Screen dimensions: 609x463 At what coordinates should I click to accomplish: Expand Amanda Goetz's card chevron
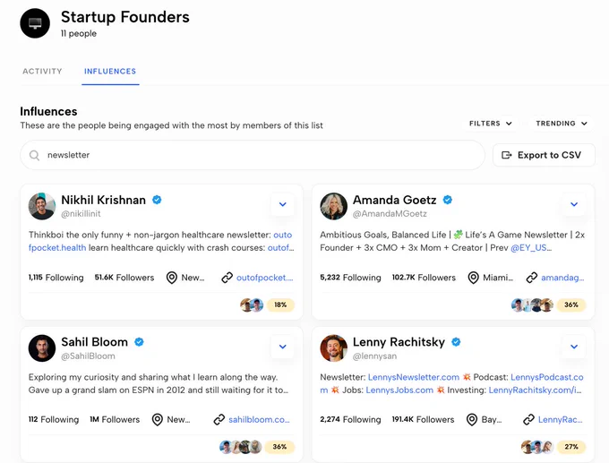(574, 204)
